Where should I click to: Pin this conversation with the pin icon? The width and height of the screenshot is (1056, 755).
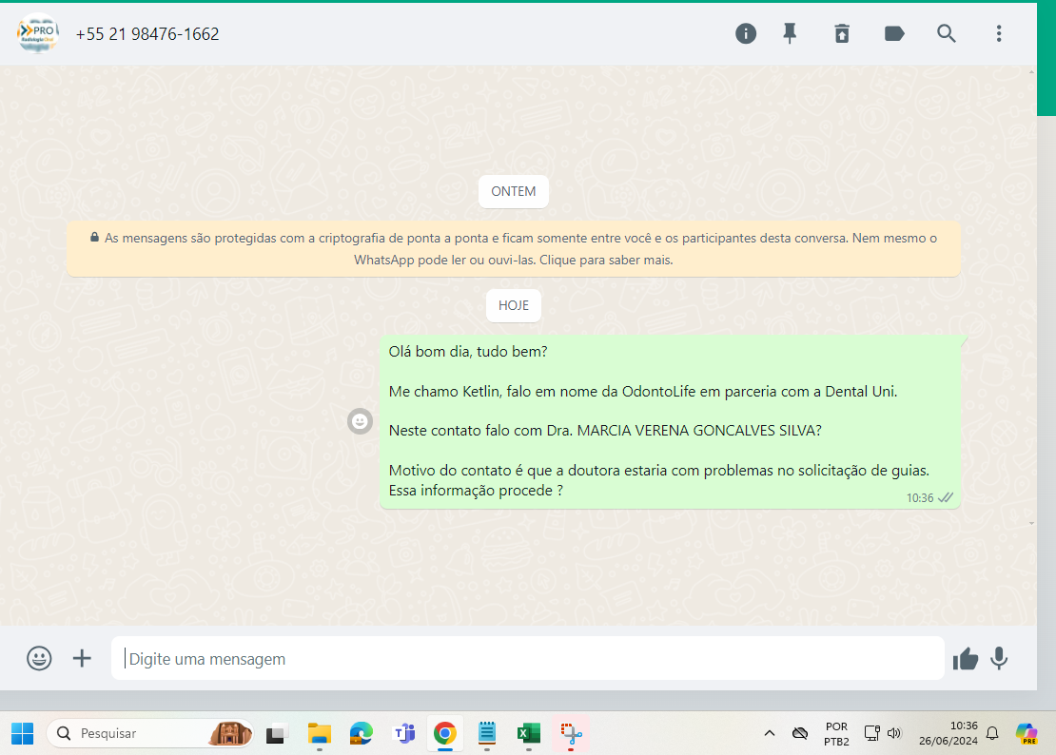click(790, 34)
